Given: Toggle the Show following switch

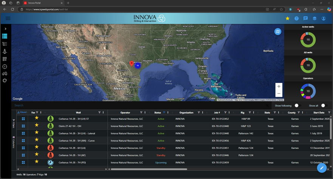Looking at the screenshot, I should click(297, 105).
